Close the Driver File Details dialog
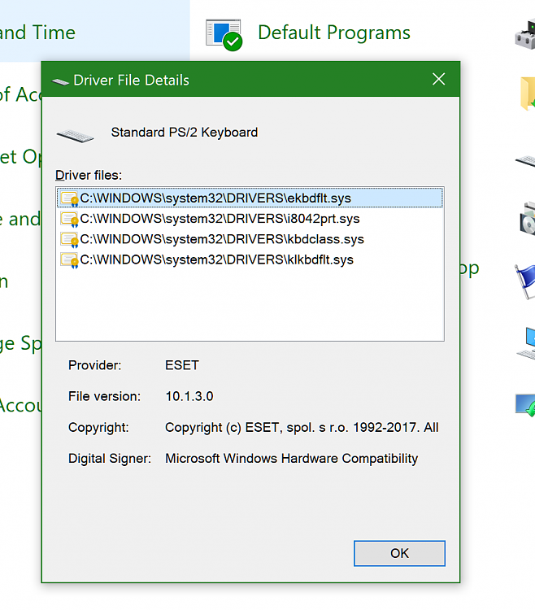Screen dimensions: 535x610 coord(439,80)
